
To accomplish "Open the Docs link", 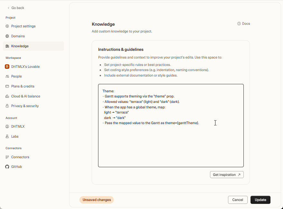I will pos(244,23).
